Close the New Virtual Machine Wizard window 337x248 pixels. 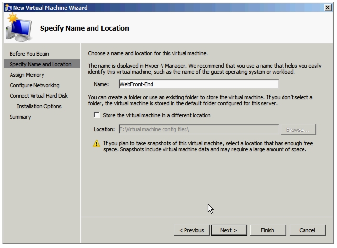pos(328,8)
